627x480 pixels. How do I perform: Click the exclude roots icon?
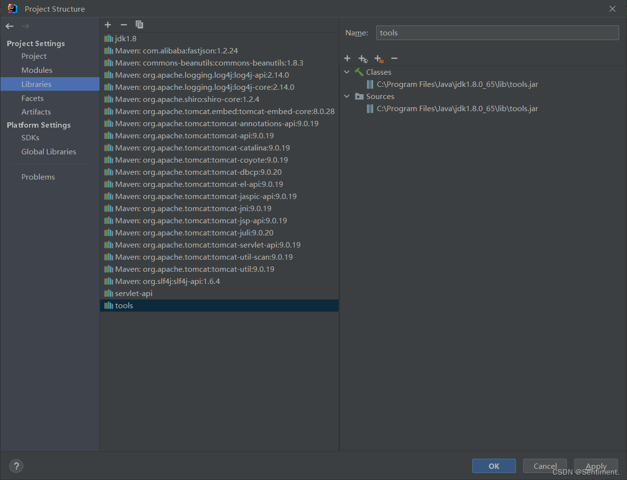379,59
